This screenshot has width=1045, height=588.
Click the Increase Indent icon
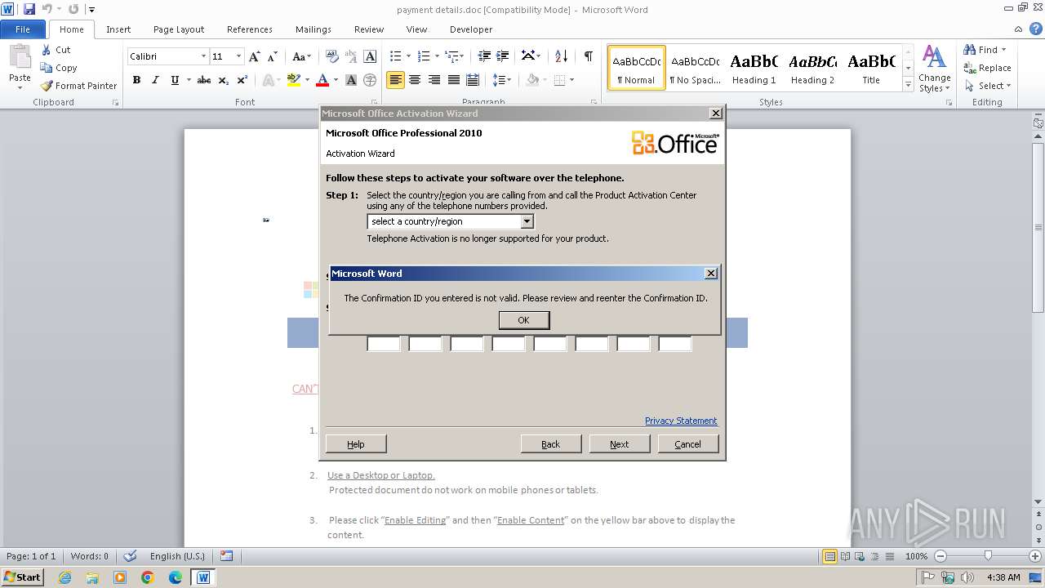coord(503,56)
